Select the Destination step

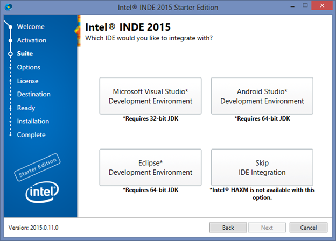(33, 94)
